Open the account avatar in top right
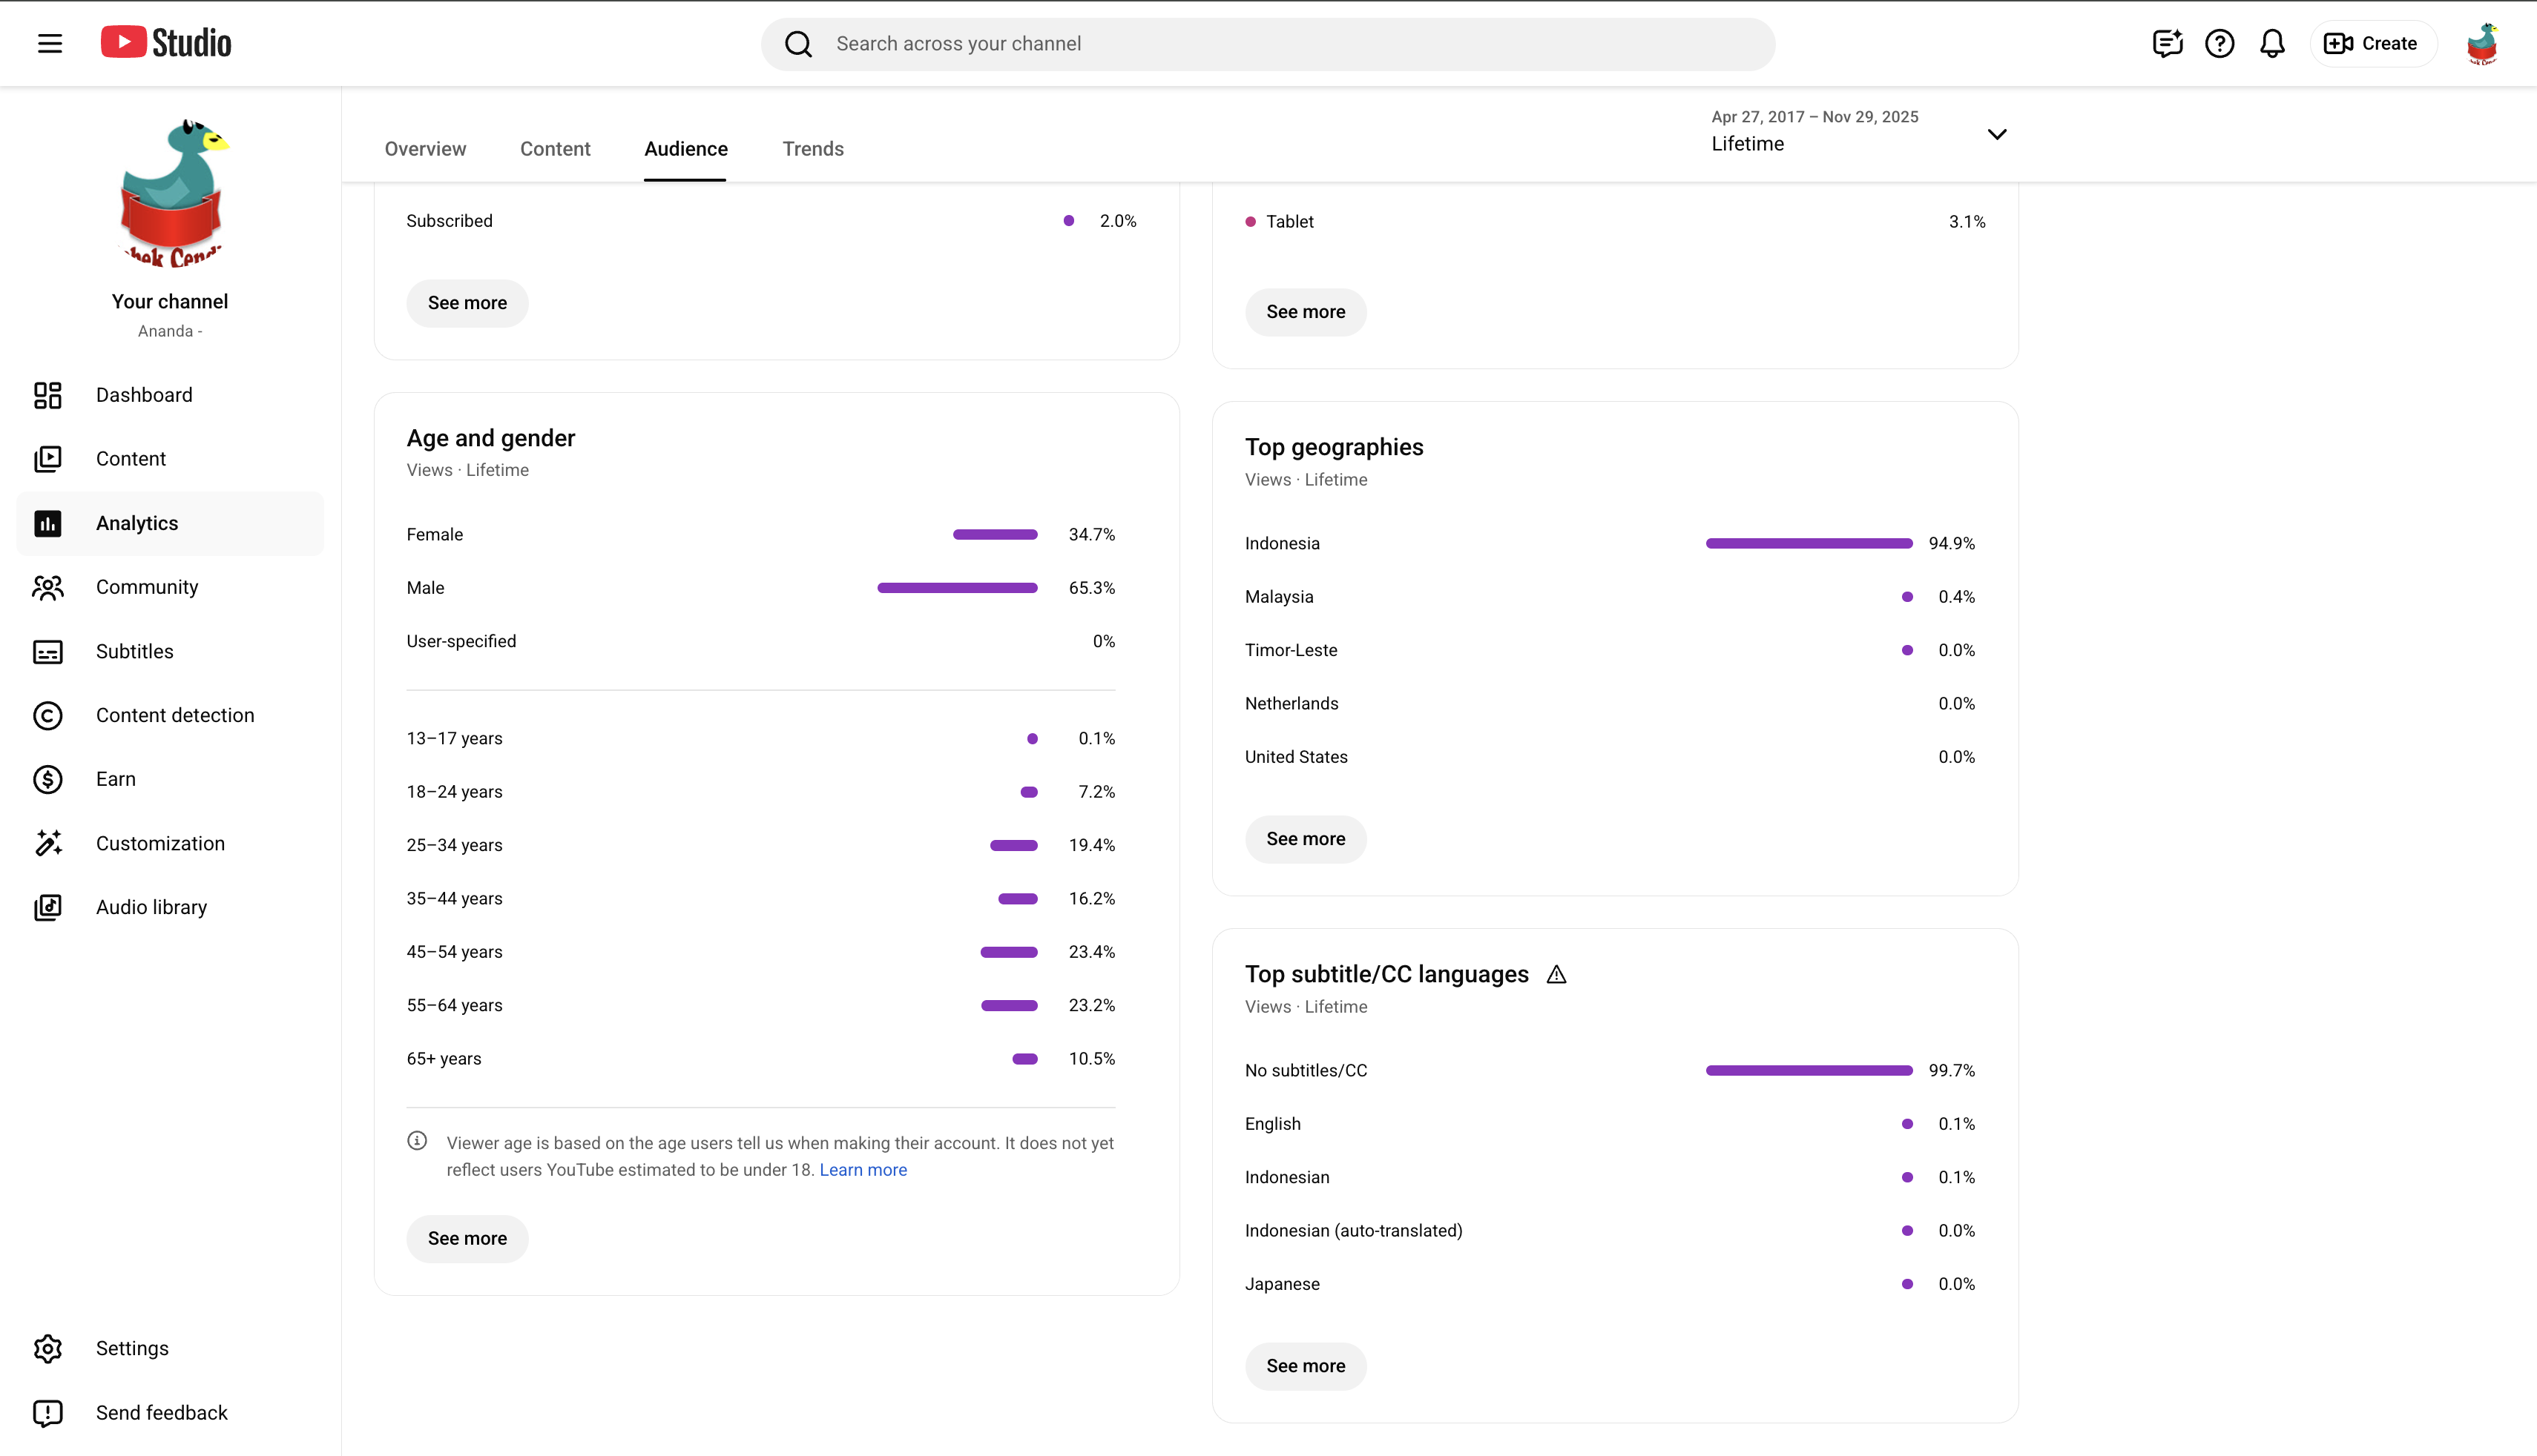 coord(2482,43)
